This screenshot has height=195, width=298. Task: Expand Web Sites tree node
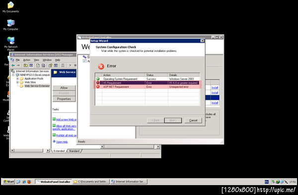point(17,82)
